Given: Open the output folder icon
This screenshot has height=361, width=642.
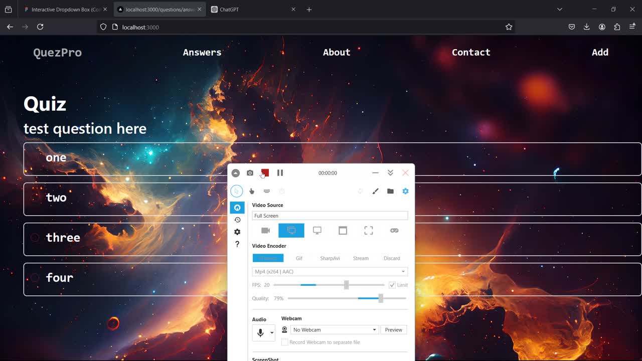Looking at the screenshot, I should pyautogui.click(x=390, y=191).
